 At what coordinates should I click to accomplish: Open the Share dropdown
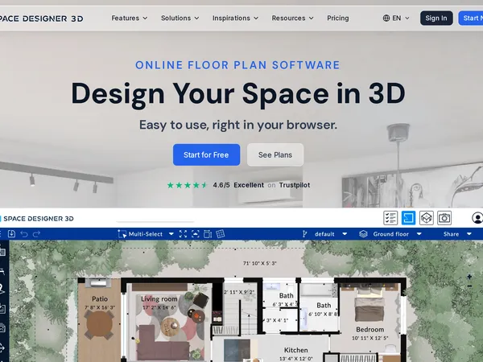point(457,234)
